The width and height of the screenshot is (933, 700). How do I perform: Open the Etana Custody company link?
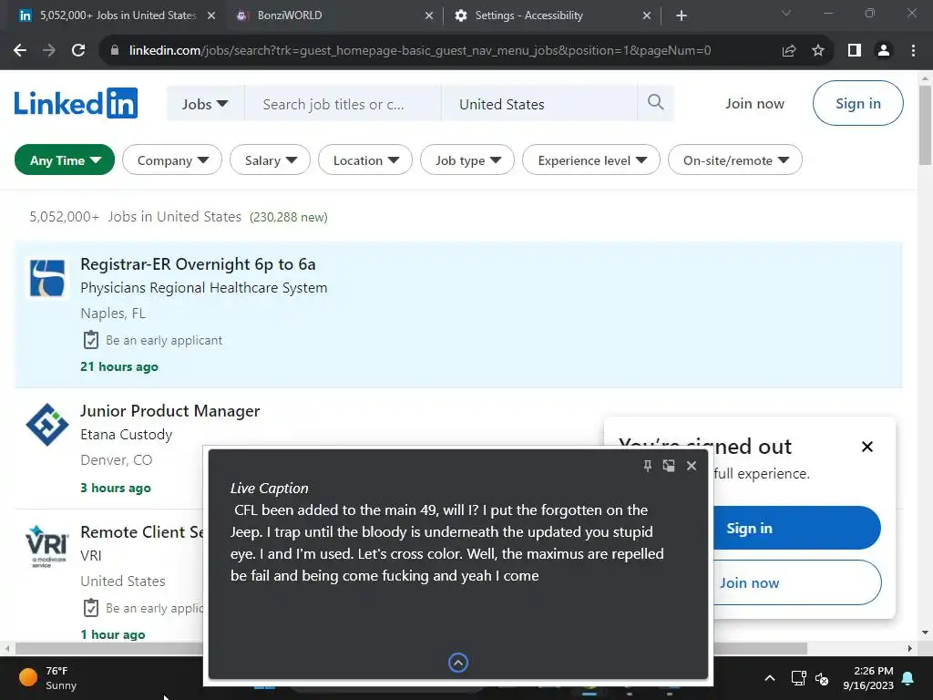click(126, 435)
